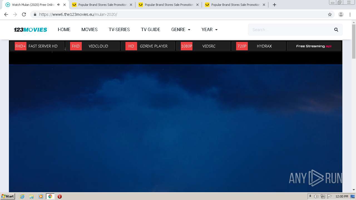Click the scrollbar down arrow
The height and width of the screenshot is (200, 356).
coord(354,190)
